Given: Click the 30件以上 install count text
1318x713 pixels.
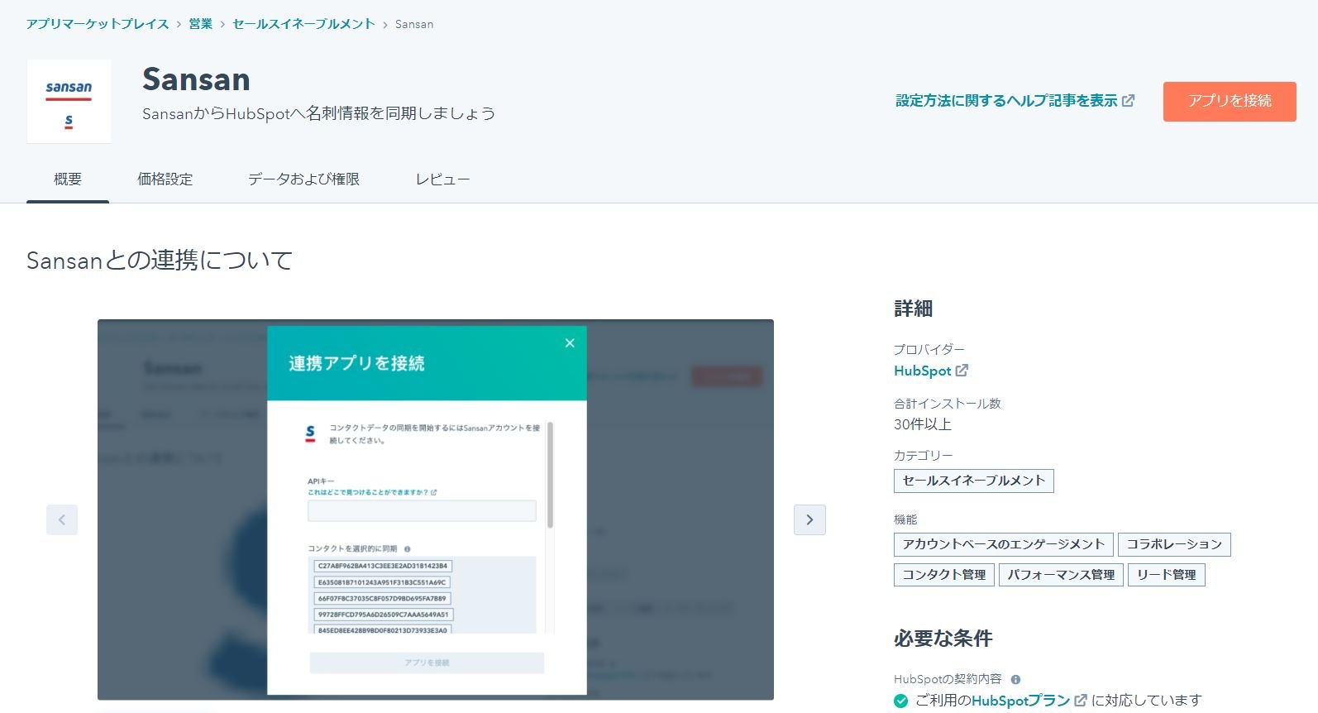Looking at the screenshot, I should click(x=923, y=424).
